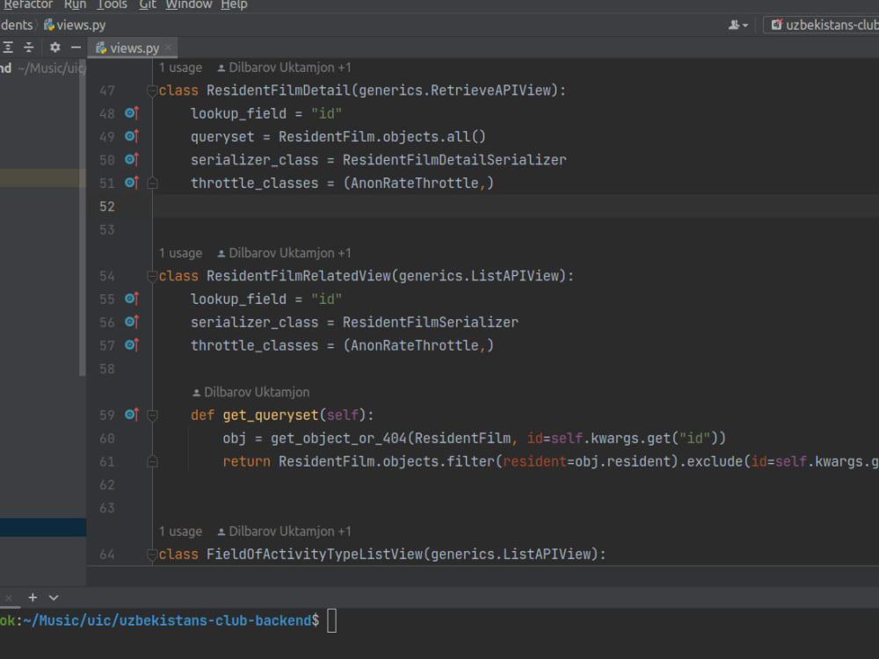The height and width of the screenshot is (659, 879).
Task: Open the Window menu
Action: click(x=188, y=5)
